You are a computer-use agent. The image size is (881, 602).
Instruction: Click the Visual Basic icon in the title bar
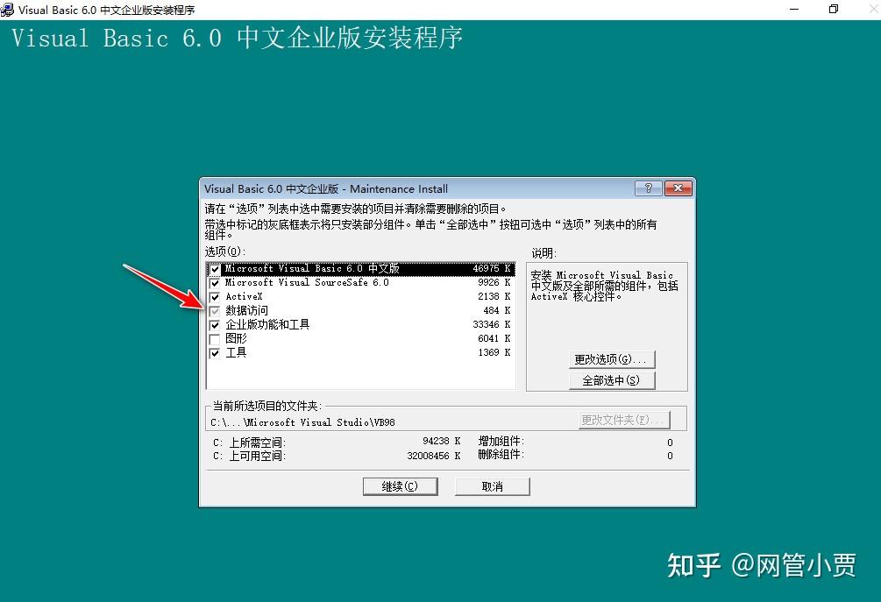click(9, 10)
